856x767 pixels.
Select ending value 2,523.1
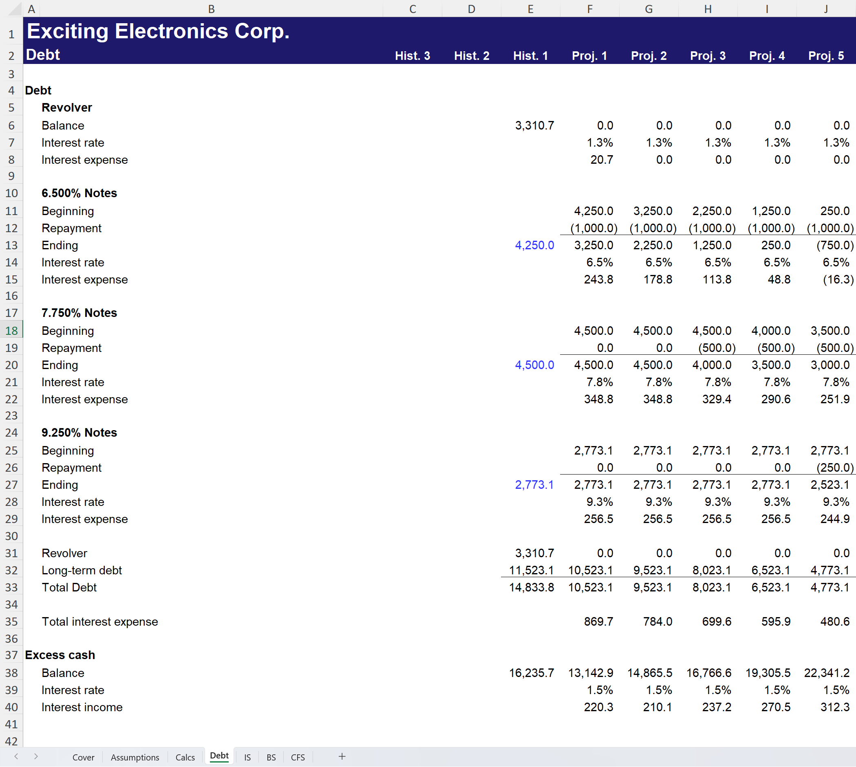[x=830, y=485]
